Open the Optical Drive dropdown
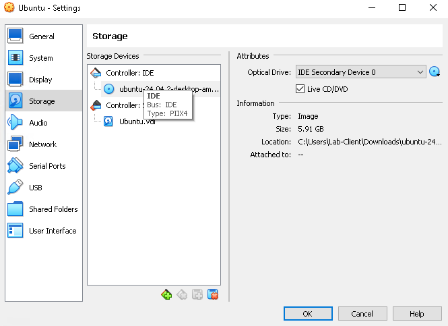The width and height of the screenshot is (448, 326). pos(361,72)
